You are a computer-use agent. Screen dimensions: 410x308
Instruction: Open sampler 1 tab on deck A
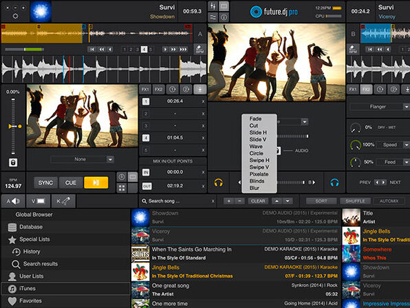coord(172,90)
